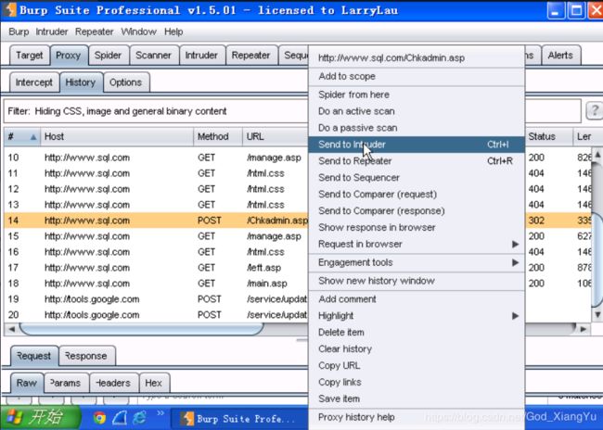Choose Spider from here
Image resolution: width=603 pixels, height=430 pixels.
click(417, 95)
